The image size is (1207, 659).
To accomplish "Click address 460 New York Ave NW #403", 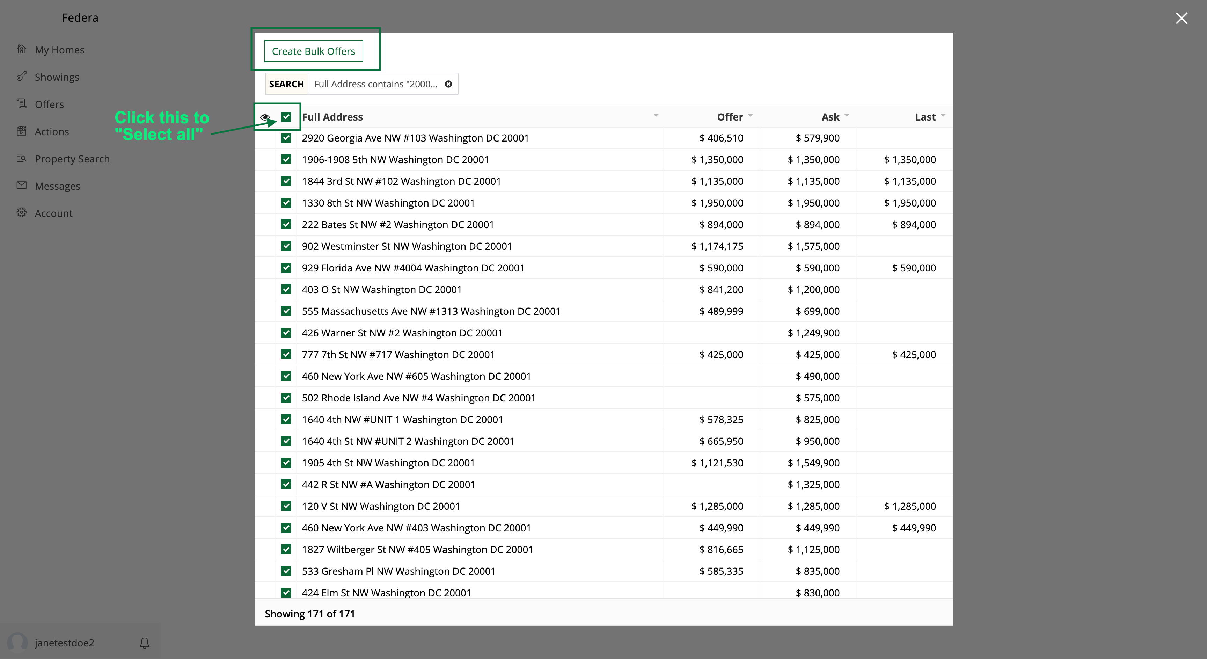I will (x=416, y=528).
